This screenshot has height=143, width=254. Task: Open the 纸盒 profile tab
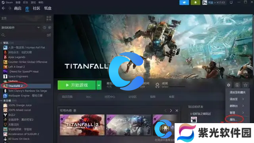(x=48, y=8)
